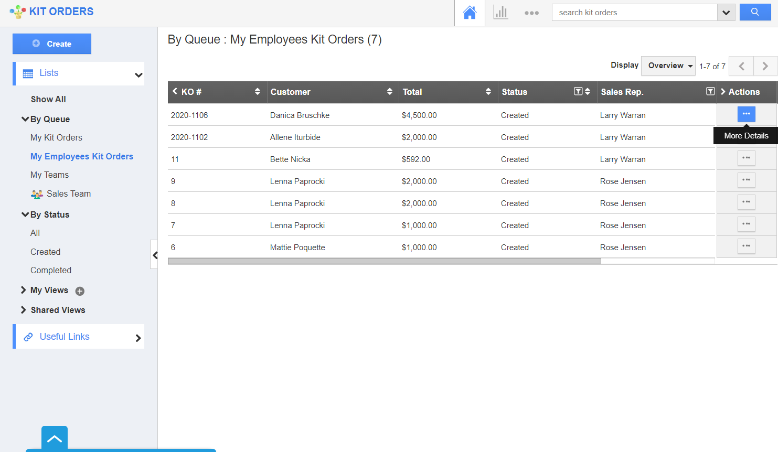Open more actions for Mattie Poquette's order
Image resolution: width=778 pixels, height=452 pixels.
click(746, 246)
